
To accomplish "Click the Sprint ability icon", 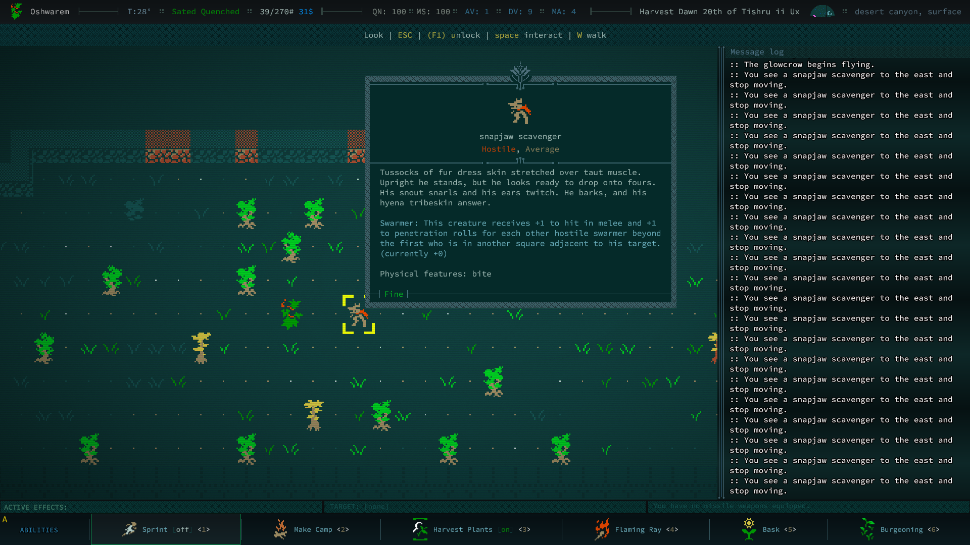I will pyautogui.click(x=126, y=529).
